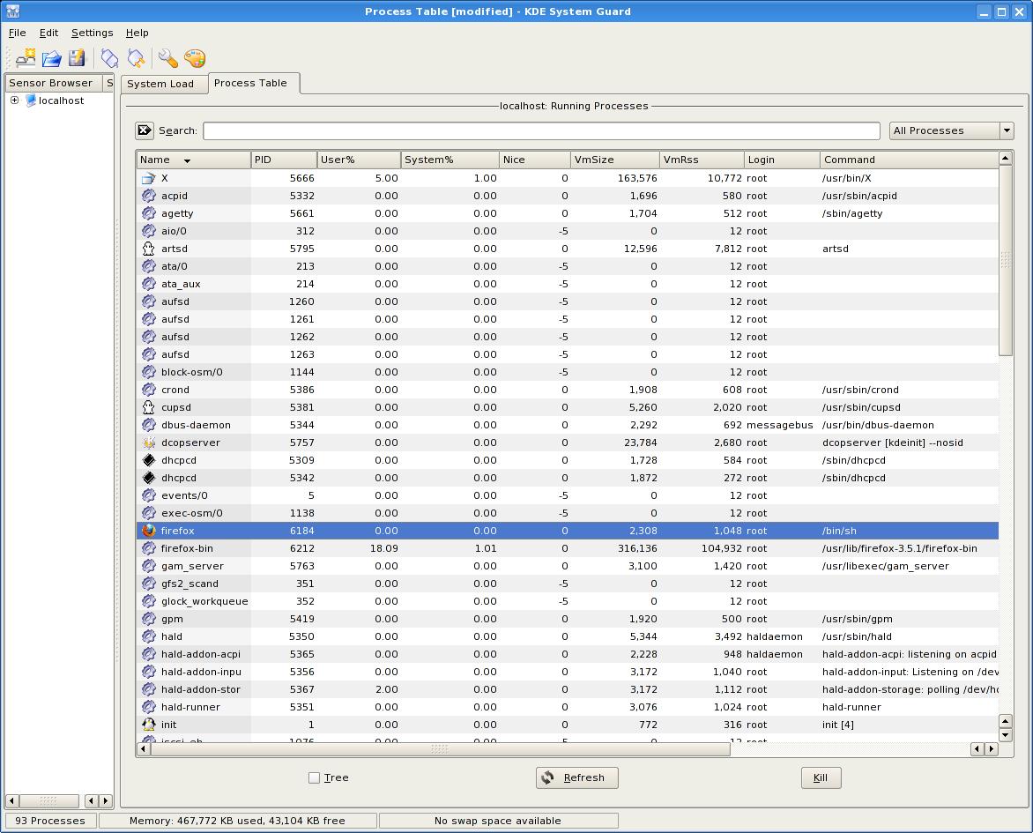
Task: Click the memory usage status bar text
Action: pyautogui.click(x=237, y=821)
